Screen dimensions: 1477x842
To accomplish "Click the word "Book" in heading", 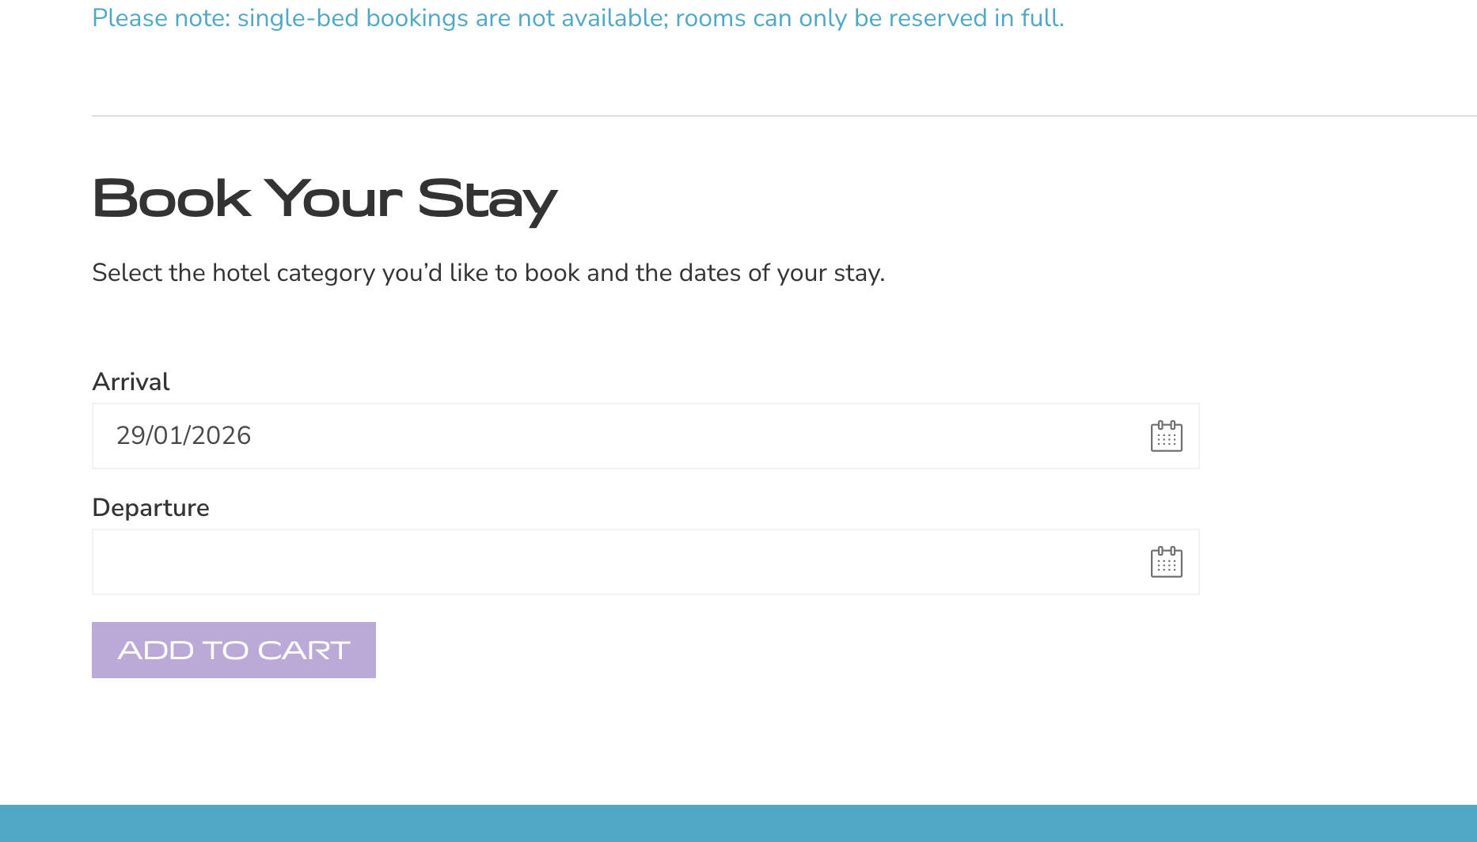I will pyautogui.click(x=172, y=198).
